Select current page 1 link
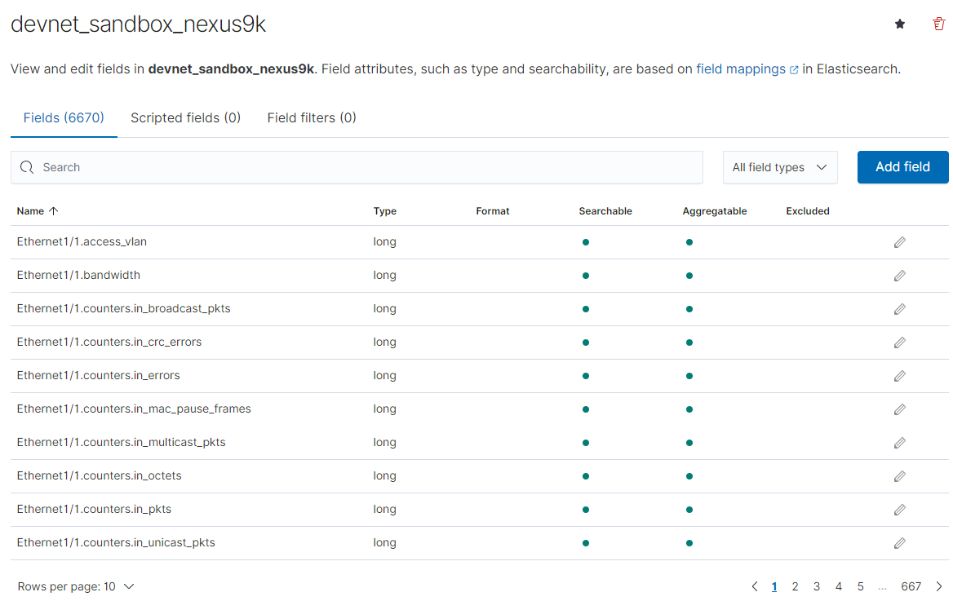Screen dimensions: 953x610 point(774,586)
